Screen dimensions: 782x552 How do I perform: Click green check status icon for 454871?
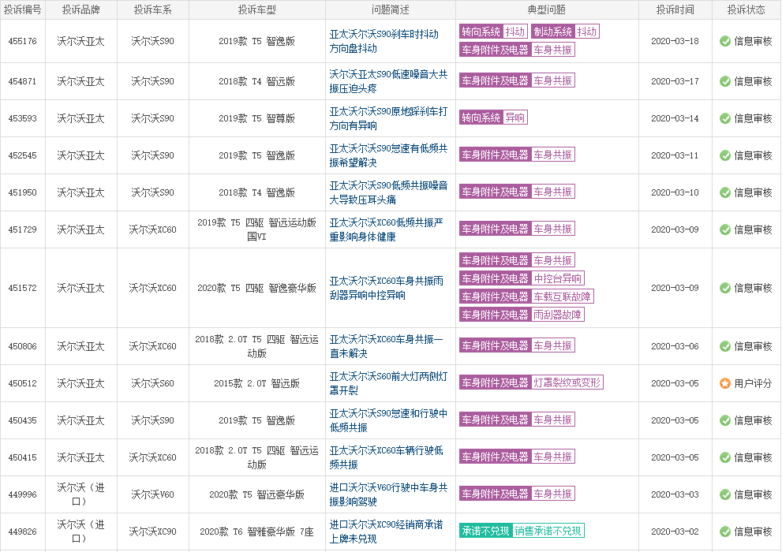pyautogui.click(x=725, y=81)
